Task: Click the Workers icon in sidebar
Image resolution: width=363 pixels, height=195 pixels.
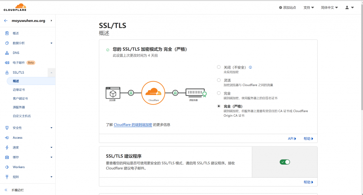Action: 7,167
